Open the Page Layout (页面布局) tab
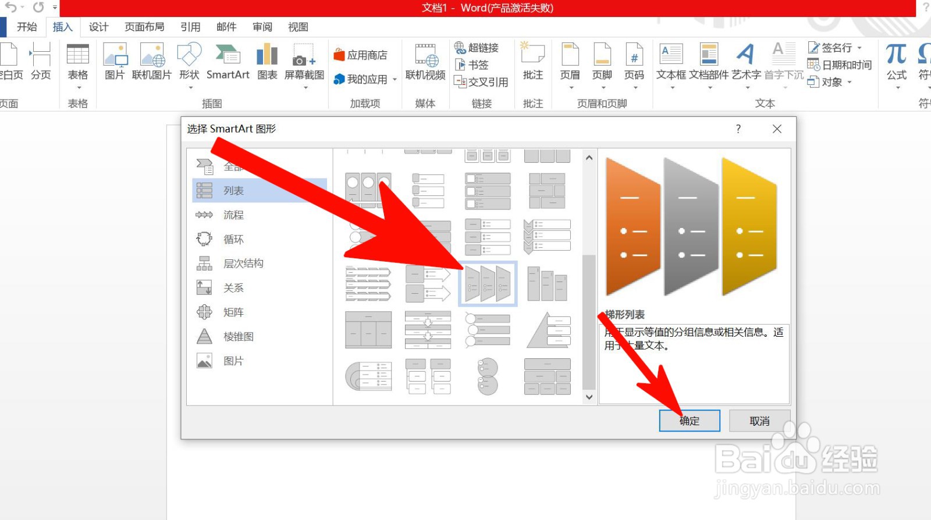Viewport: 931px width, 520px height. pos(144,27)
